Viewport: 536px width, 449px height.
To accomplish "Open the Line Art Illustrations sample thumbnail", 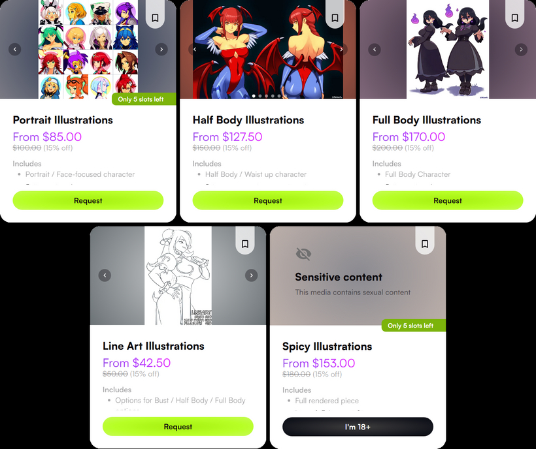I will tap(178, 275).
